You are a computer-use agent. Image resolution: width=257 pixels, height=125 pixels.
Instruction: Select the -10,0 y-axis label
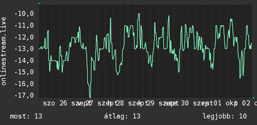click(24, 14)
